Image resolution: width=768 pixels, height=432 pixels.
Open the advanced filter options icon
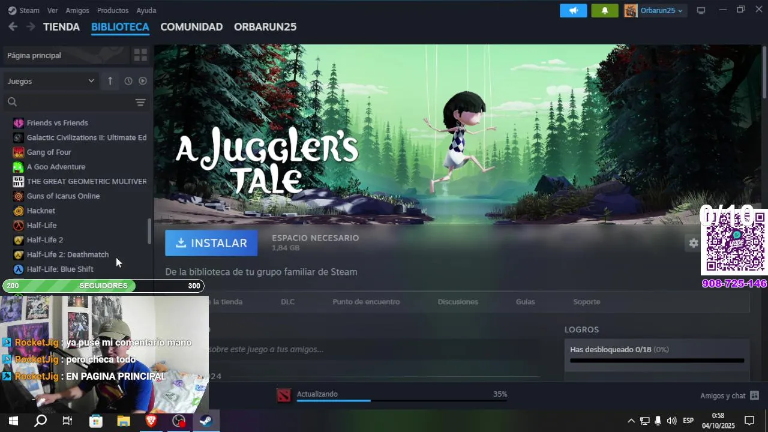click(x=140, y=102)
